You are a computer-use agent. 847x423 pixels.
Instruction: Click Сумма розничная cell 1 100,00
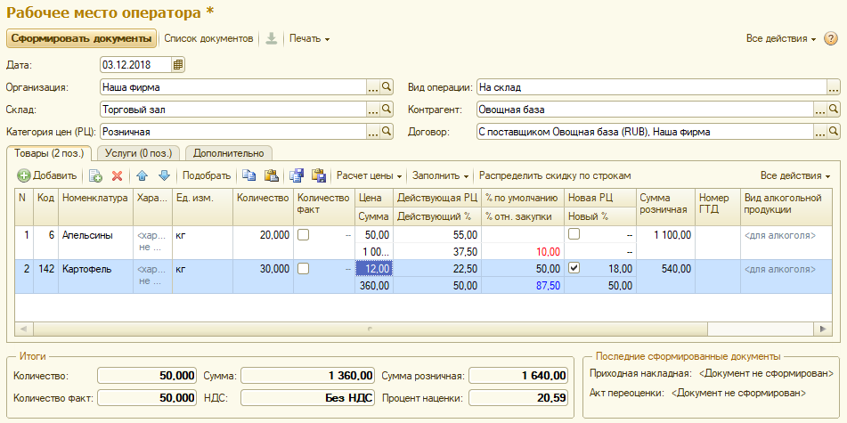click(665, 242)
